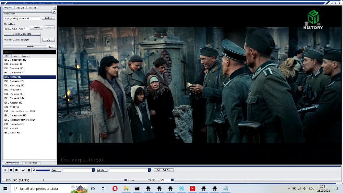The width and height of the screenshot is (343, 193).
Task: Toggle fullscreen monitor icon
Action: (23, 170)
